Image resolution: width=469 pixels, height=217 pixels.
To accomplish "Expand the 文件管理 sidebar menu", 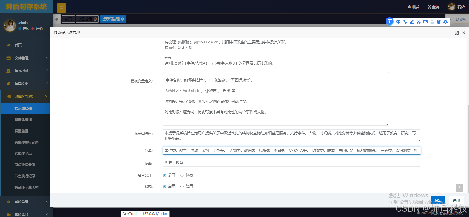I will [25, 58].
